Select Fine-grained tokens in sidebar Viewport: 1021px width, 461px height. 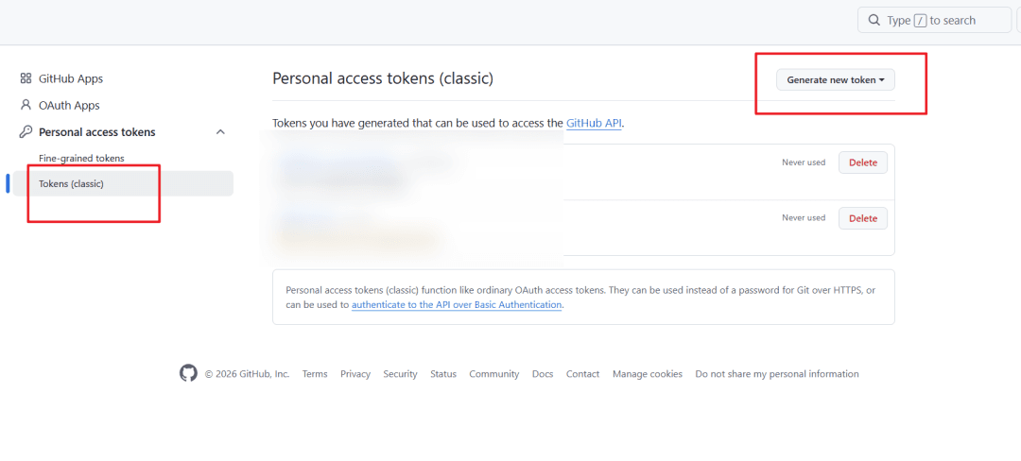coord(81,159)
